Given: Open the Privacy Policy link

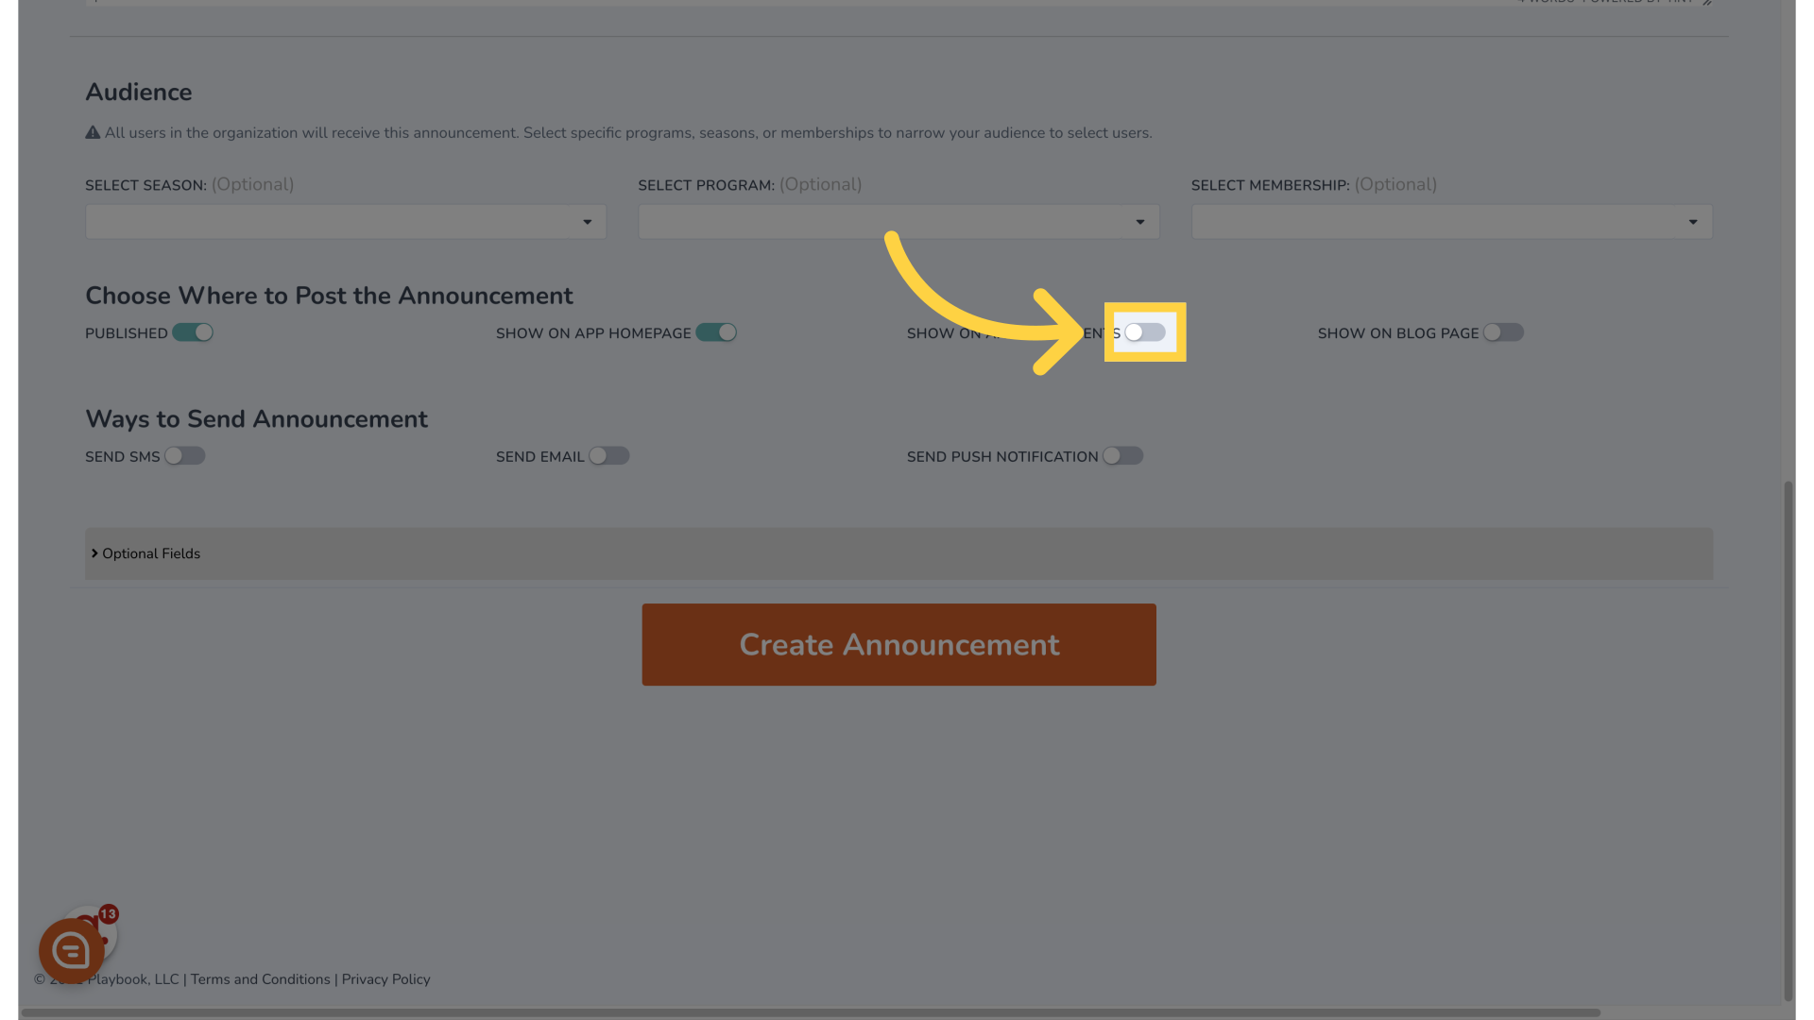Looking at the screenshot, I should click(385, 979).
